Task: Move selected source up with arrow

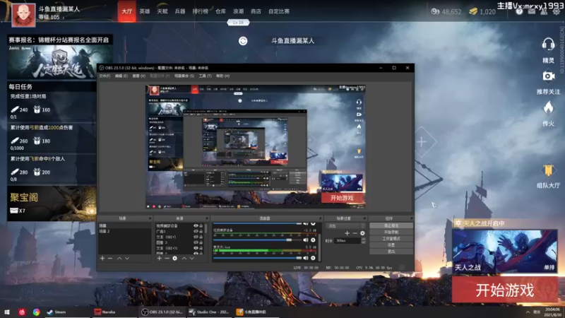Action: pos(184,258)
